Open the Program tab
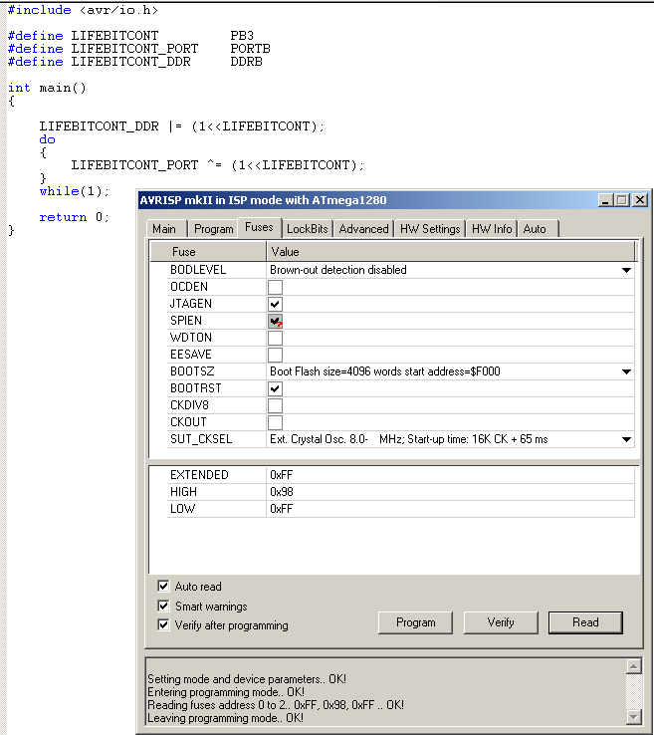 [x=213, y=229]
